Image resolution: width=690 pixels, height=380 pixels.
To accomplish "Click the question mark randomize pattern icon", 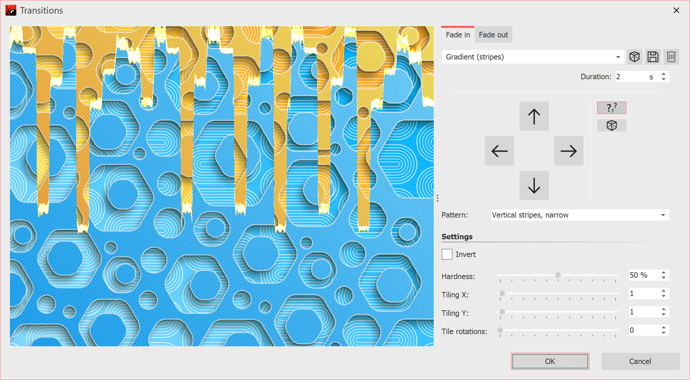I will coord(611,107).
